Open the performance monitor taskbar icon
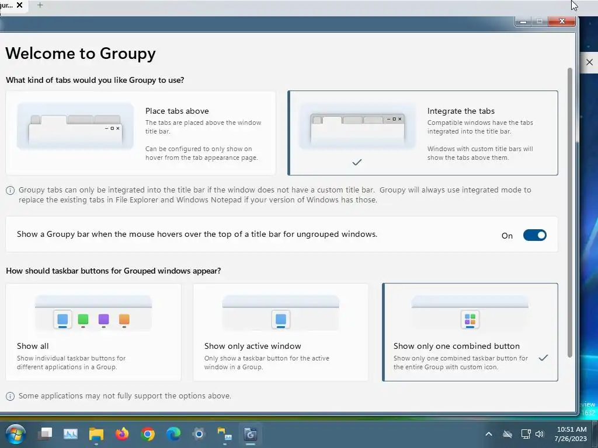Viewport: 598px width, 448px height. (71, 434)
